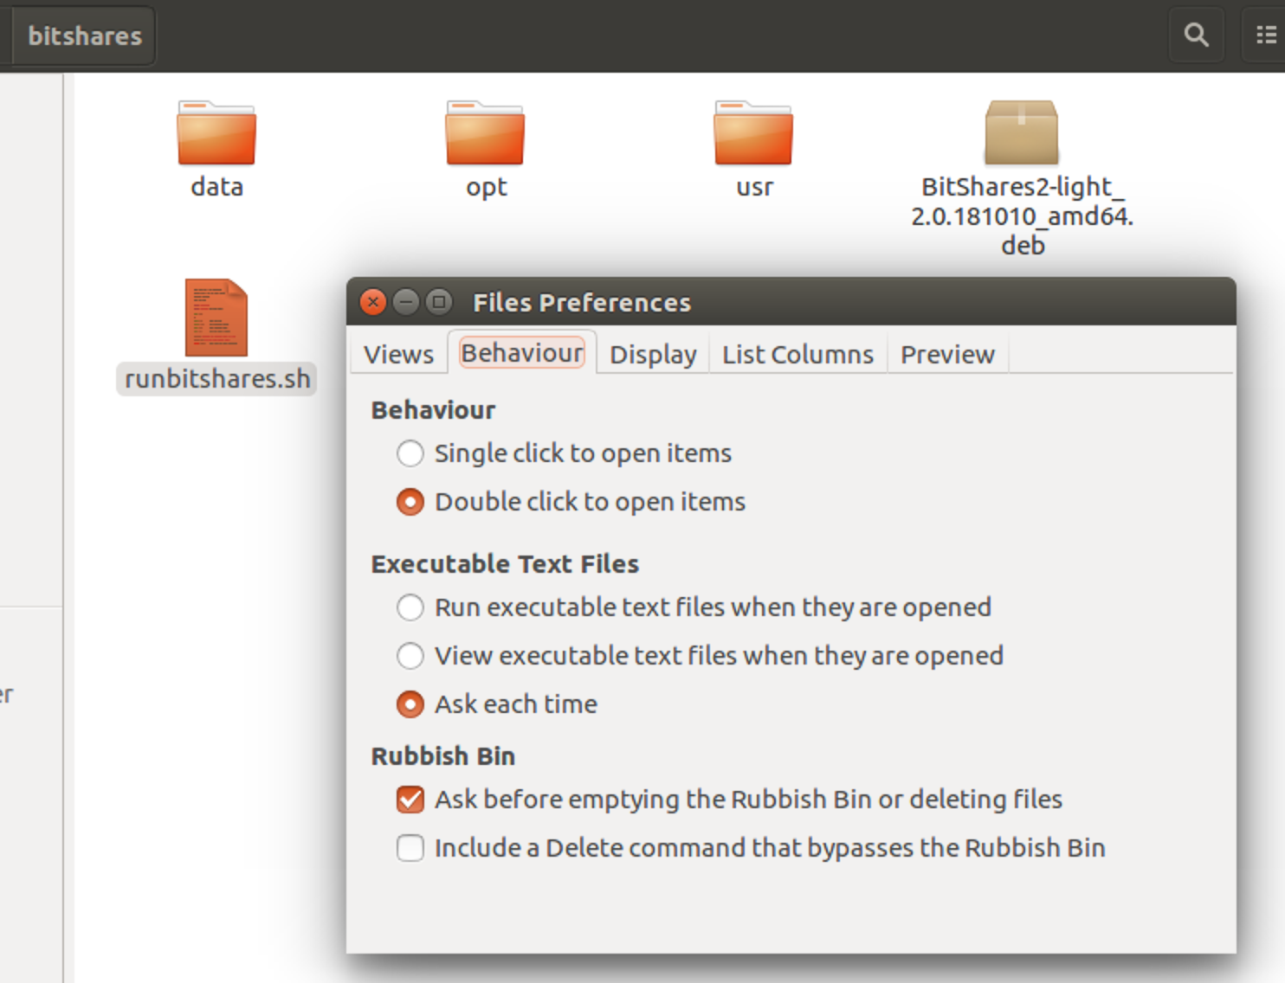Minimize the Files Preferences dialog
The image size is (1285, 983).
tap(405, 302)
